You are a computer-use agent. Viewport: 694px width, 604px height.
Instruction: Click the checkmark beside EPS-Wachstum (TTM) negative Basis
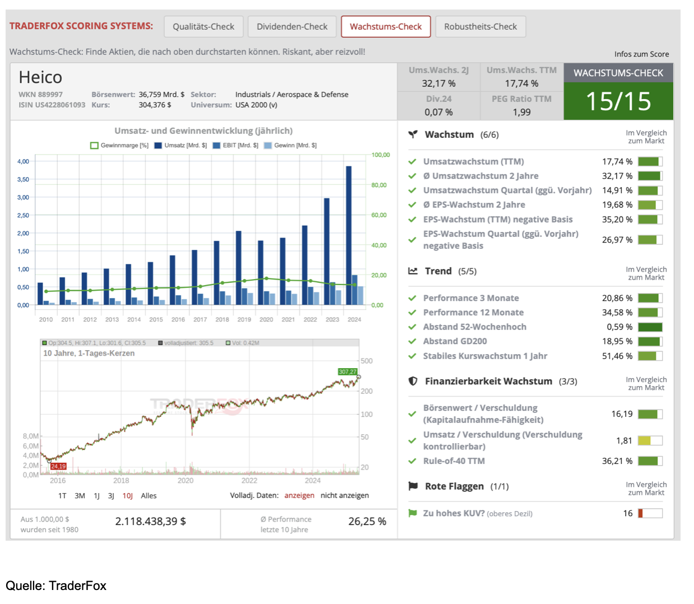[412, 220]
